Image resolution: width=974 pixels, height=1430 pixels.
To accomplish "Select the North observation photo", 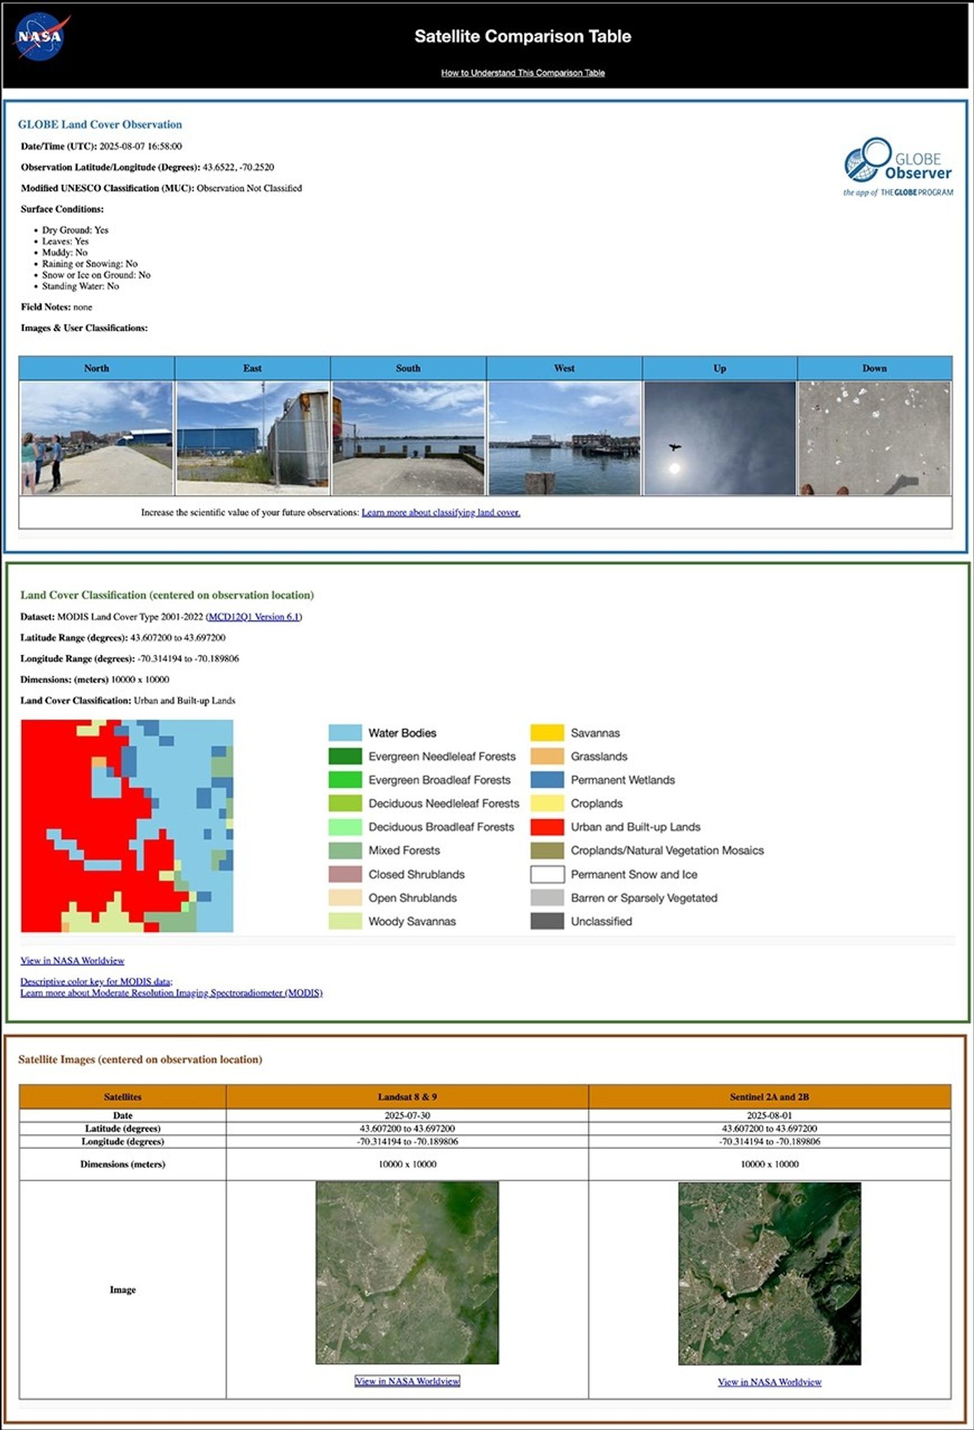I will click(96, 437).
